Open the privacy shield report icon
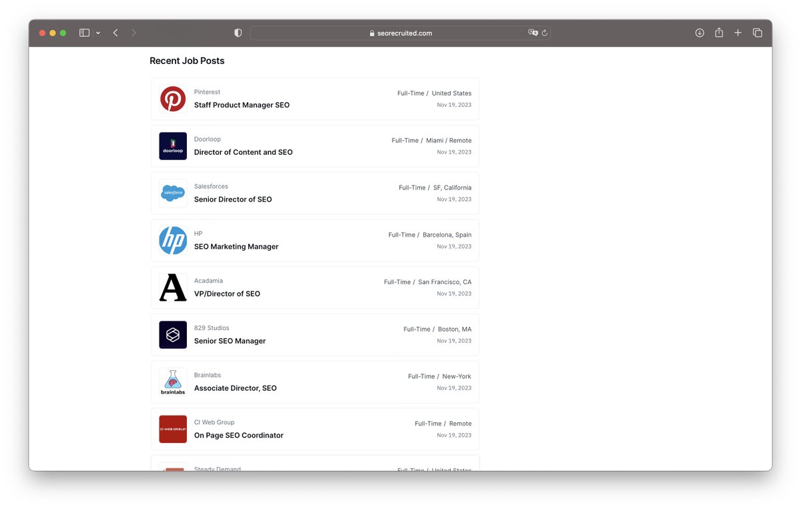 [238, 33]
